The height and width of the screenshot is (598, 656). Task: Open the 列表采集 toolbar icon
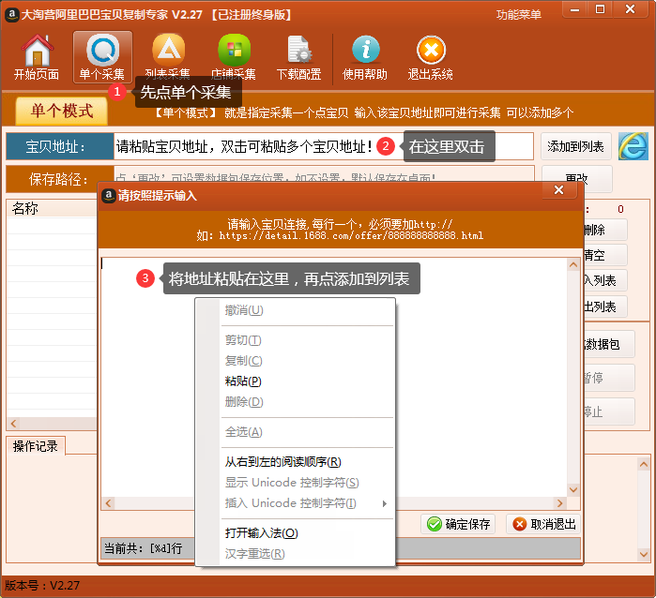pos(168,57)
